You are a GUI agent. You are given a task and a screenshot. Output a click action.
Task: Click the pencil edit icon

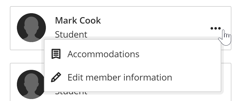[56, 77]
